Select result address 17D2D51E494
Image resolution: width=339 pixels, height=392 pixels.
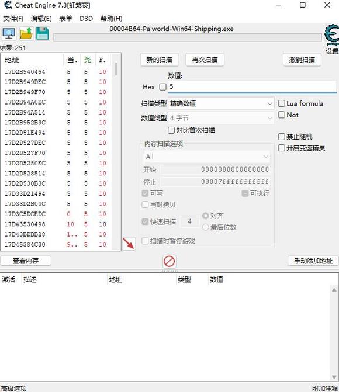pyautogui.click(x=25, y=133)
